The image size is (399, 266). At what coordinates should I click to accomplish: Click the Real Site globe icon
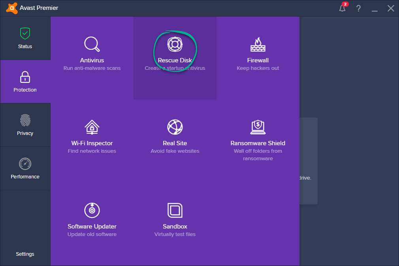175,127
